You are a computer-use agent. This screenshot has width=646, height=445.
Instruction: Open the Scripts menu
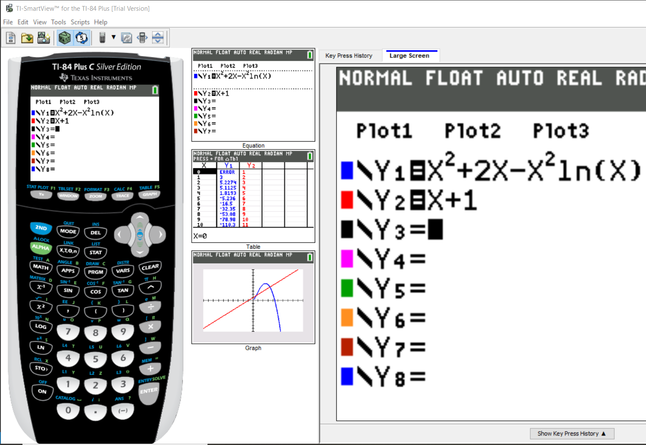(x=80, y=22)
